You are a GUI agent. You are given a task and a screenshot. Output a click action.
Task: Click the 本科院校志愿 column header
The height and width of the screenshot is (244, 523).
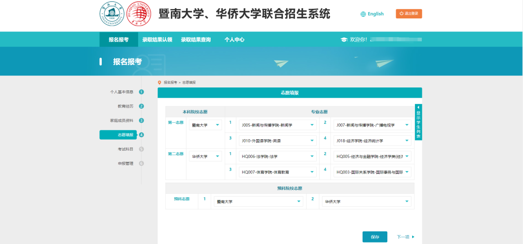pos(195,112)
